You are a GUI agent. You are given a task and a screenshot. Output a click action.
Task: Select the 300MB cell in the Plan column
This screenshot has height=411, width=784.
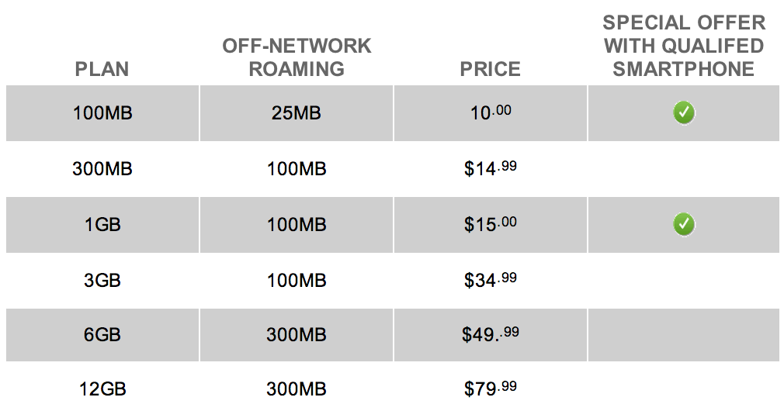tap(102, 169)
